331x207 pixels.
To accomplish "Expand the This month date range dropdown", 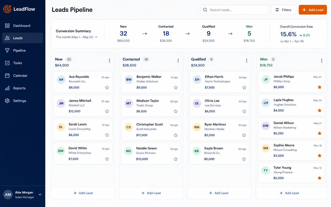I will pyautogui.click(x=77, y=37).
